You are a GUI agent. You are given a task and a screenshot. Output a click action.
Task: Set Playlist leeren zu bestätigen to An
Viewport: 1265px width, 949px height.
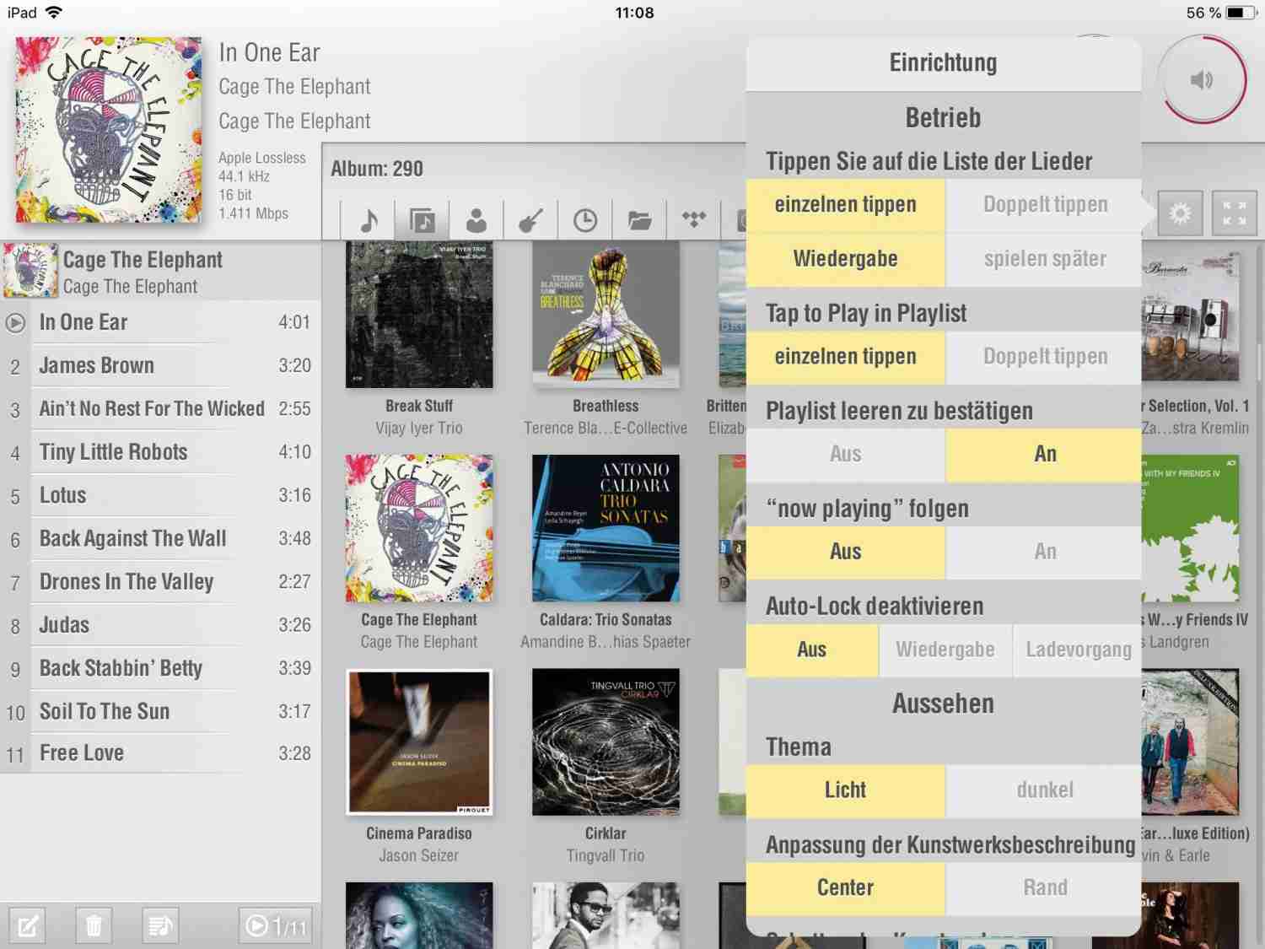[x=1044, y=455]
